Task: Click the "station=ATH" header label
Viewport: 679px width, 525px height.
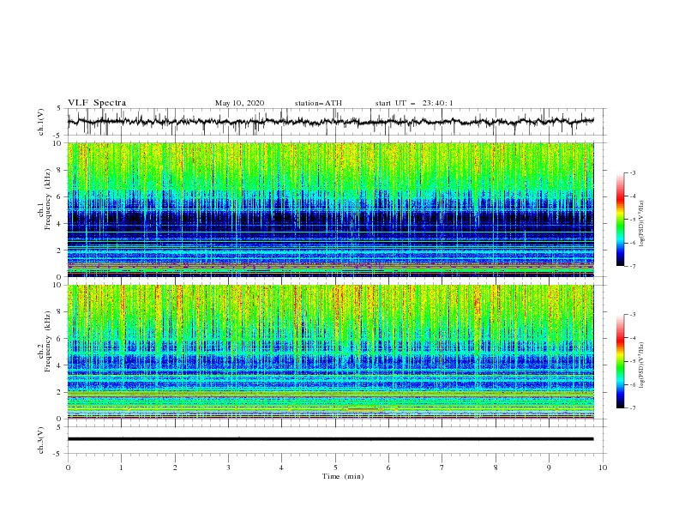Action: click(x=318, y=103)
